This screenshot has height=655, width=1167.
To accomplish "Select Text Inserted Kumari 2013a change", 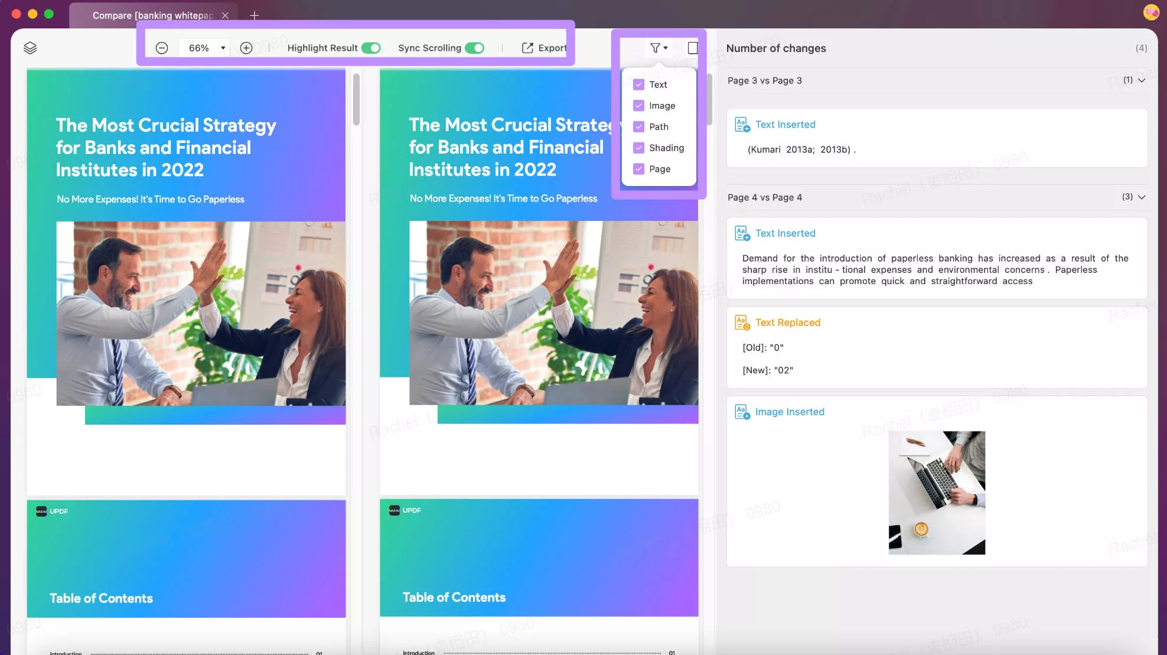I will [x=937, y=138].
